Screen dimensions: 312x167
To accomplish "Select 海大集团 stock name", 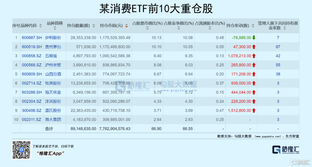I will click(x=53, y=120).
